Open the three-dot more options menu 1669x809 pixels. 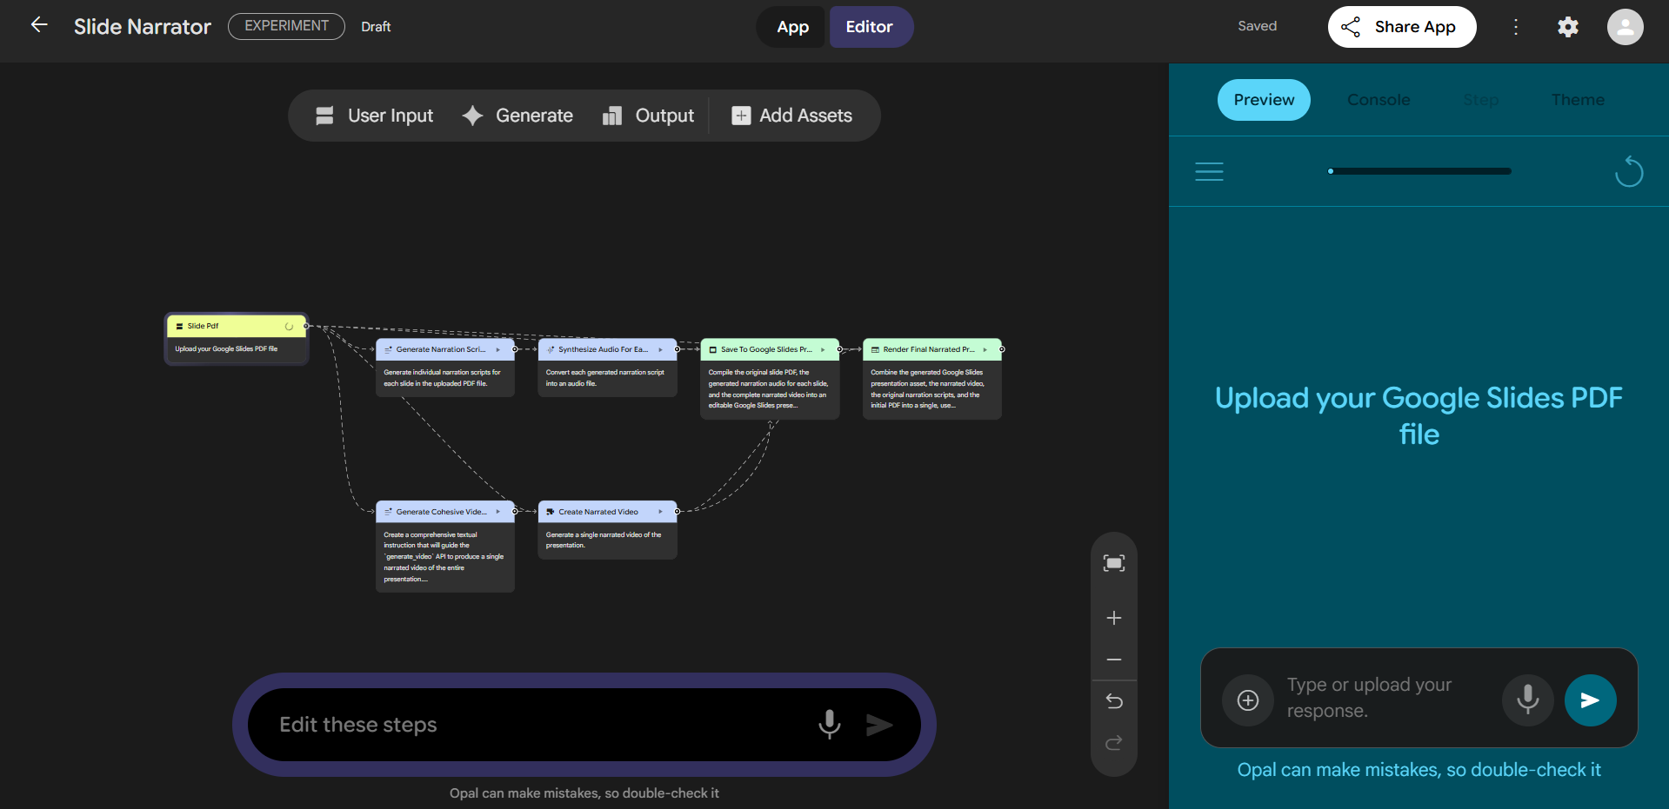(x=1515, y=27)
